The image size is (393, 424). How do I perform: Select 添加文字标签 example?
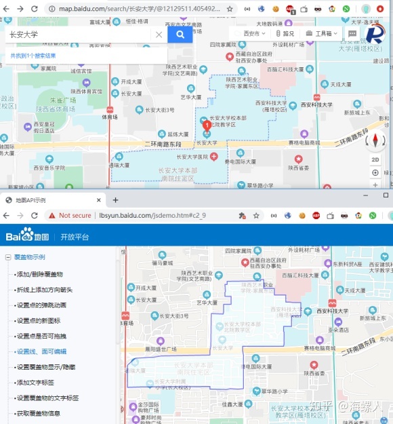click(x=35, y=383)
